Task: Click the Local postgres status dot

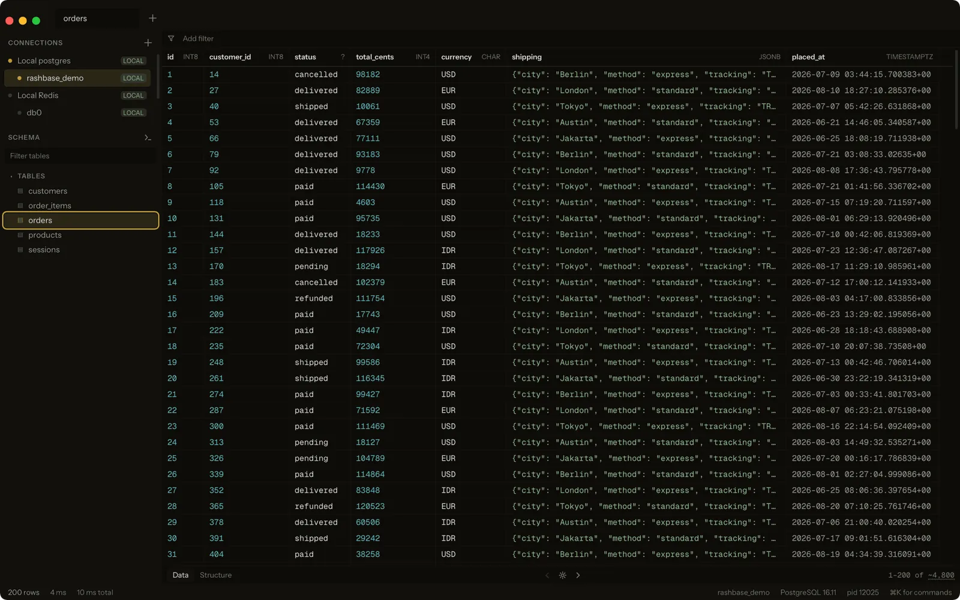Action: [x=10, y=61]
